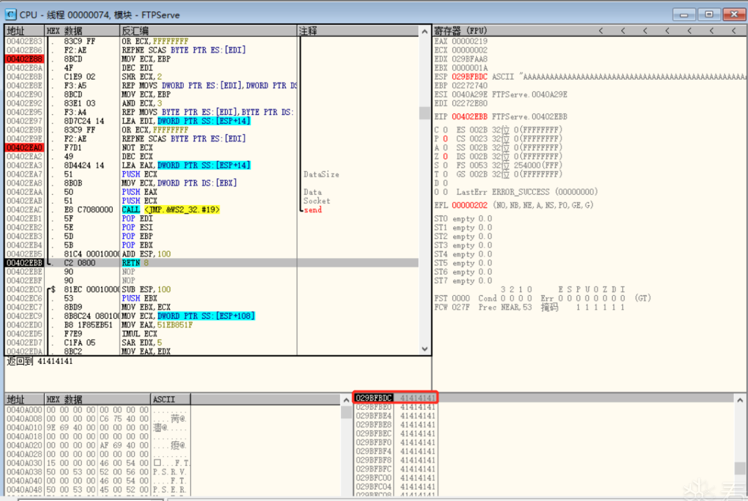Screen dimensions: 748x501
Task: Click the 寄存器 (FPU) registers header
Action: click(x=461, y=31)
